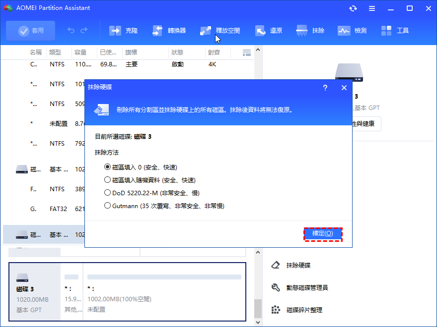Select the F.. NTFS partition row
437x327 pixels.
(x=44, y=189)
